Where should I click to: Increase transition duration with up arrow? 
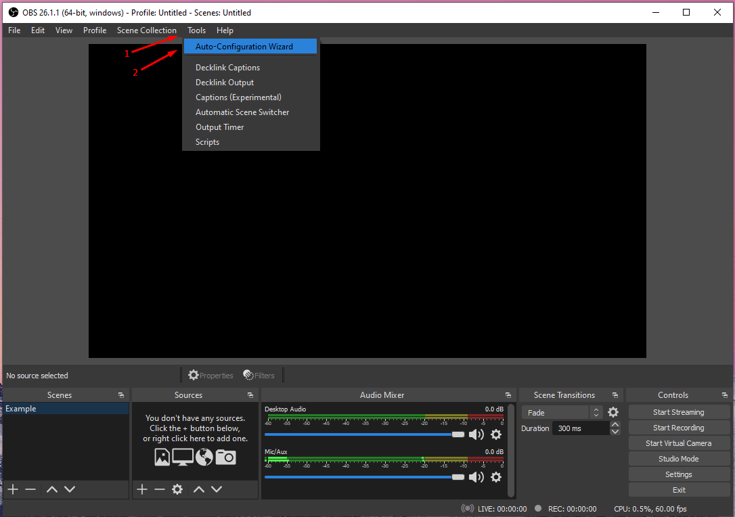pyautogui.click(x=615, y=425)
